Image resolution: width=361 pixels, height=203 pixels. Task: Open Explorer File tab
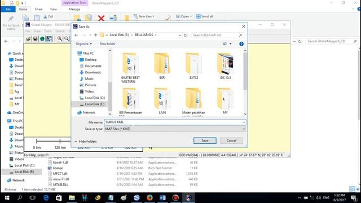pos(8,9)
